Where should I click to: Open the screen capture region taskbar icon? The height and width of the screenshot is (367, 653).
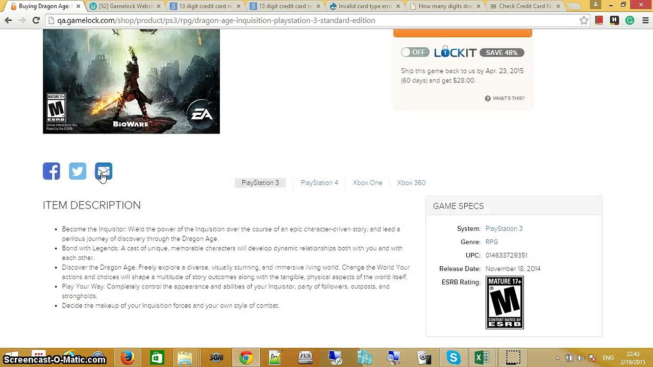pos(513,357)
